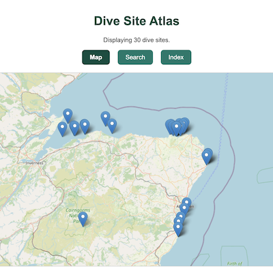Viewport: 273px width, 273px height.
Task: Switch to the Map tab
Action: (x=96, y=57)
